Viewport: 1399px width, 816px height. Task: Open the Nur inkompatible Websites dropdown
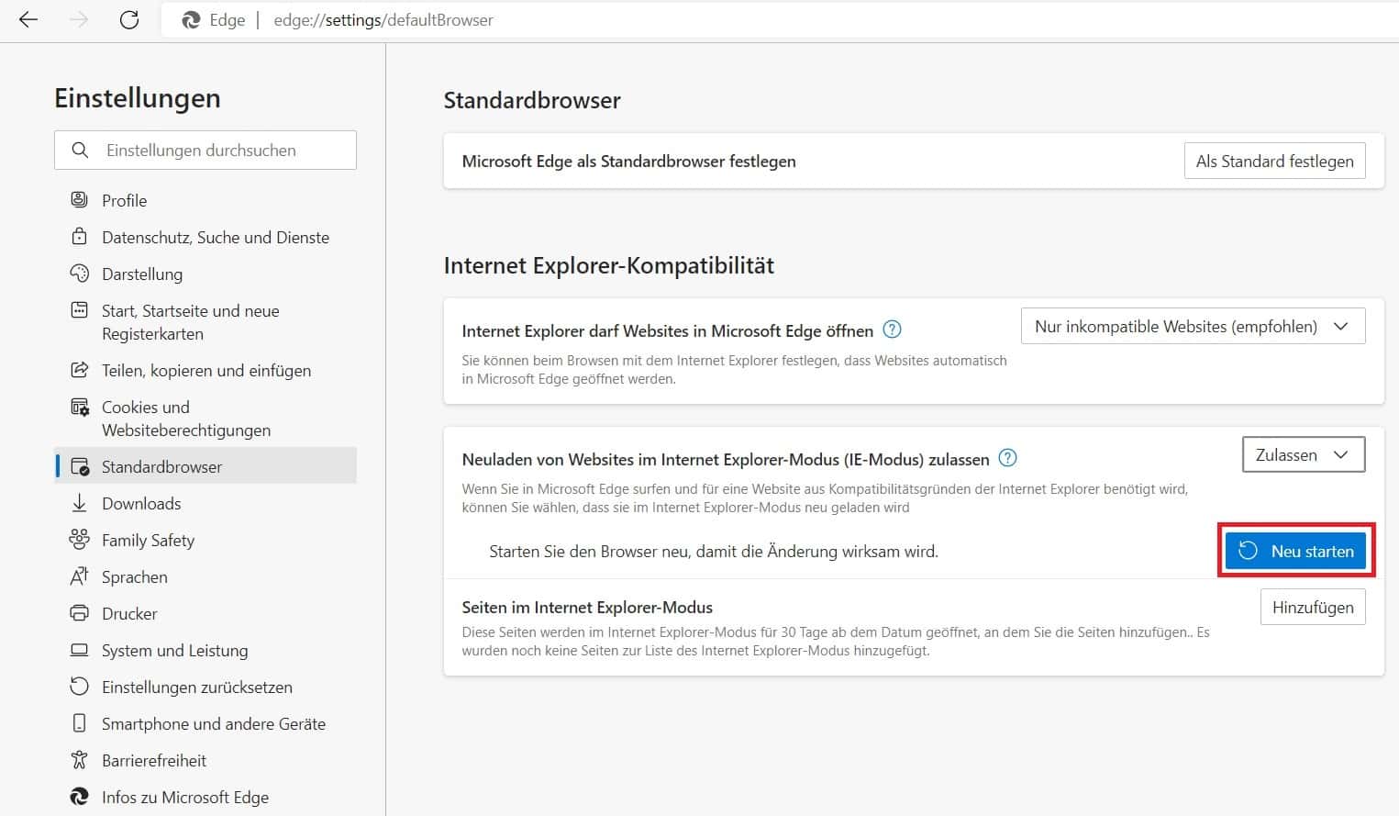[x=1193, y=327]
